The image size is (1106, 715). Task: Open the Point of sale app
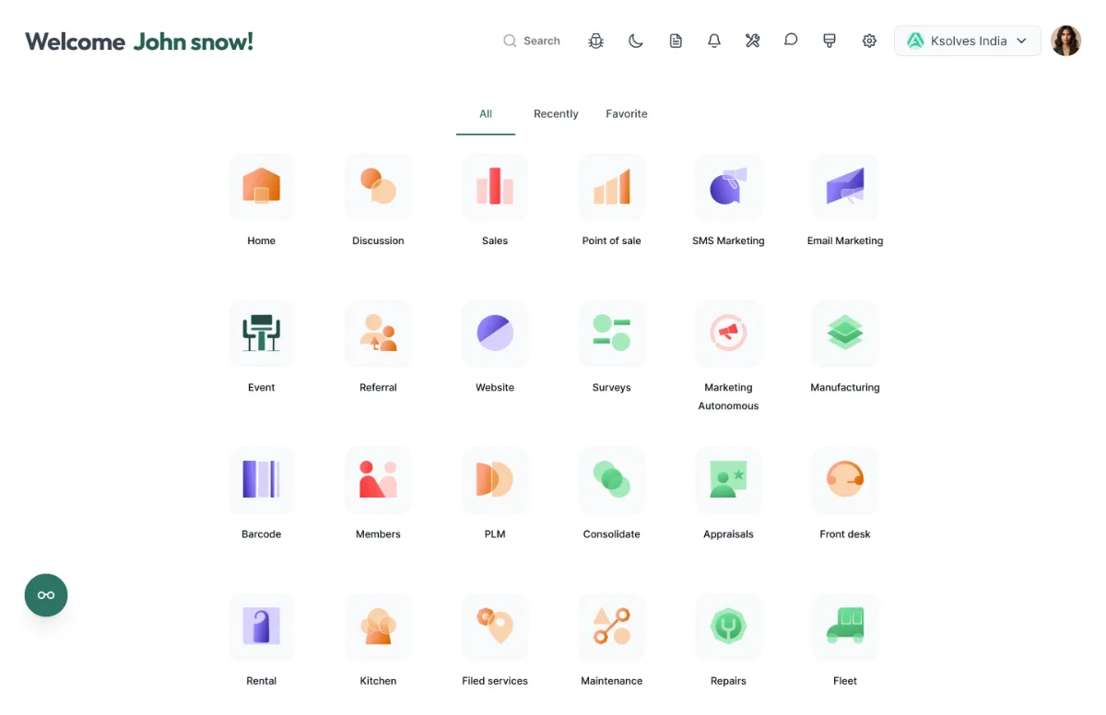[x=612, y=186]
